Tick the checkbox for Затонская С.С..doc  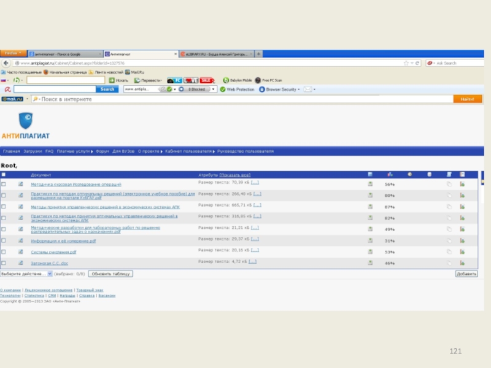[x=4, y=263]
